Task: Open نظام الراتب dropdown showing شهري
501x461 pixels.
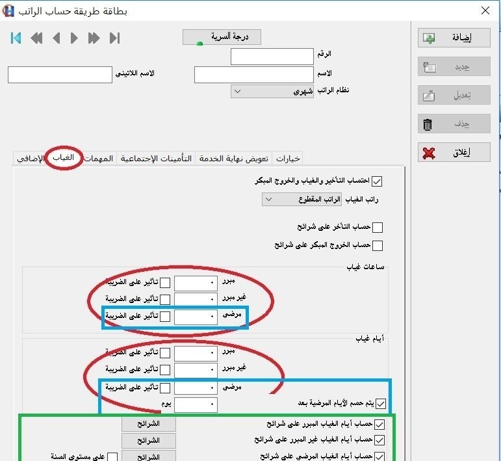Action: point(272,92)
